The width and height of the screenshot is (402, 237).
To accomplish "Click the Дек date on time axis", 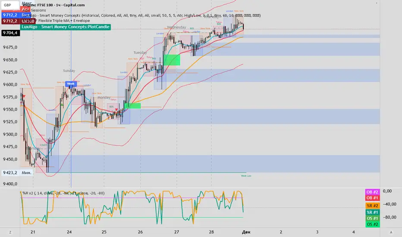I will point(246,232).
